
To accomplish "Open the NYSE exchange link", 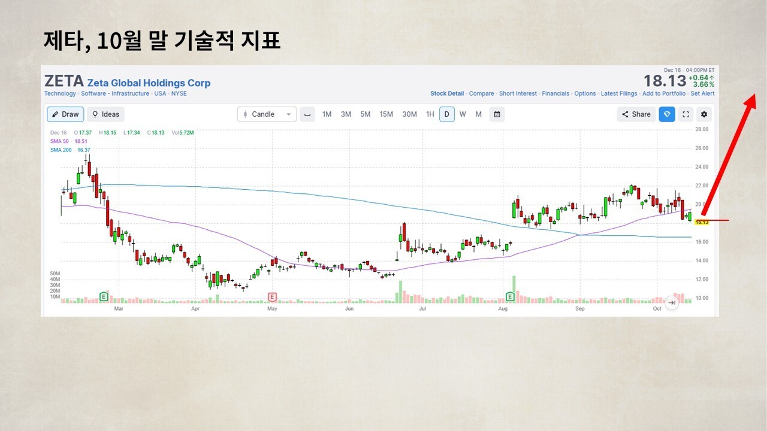I will (180, 93).
